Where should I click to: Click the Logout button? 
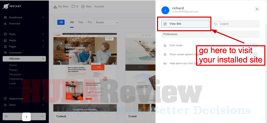236,24
